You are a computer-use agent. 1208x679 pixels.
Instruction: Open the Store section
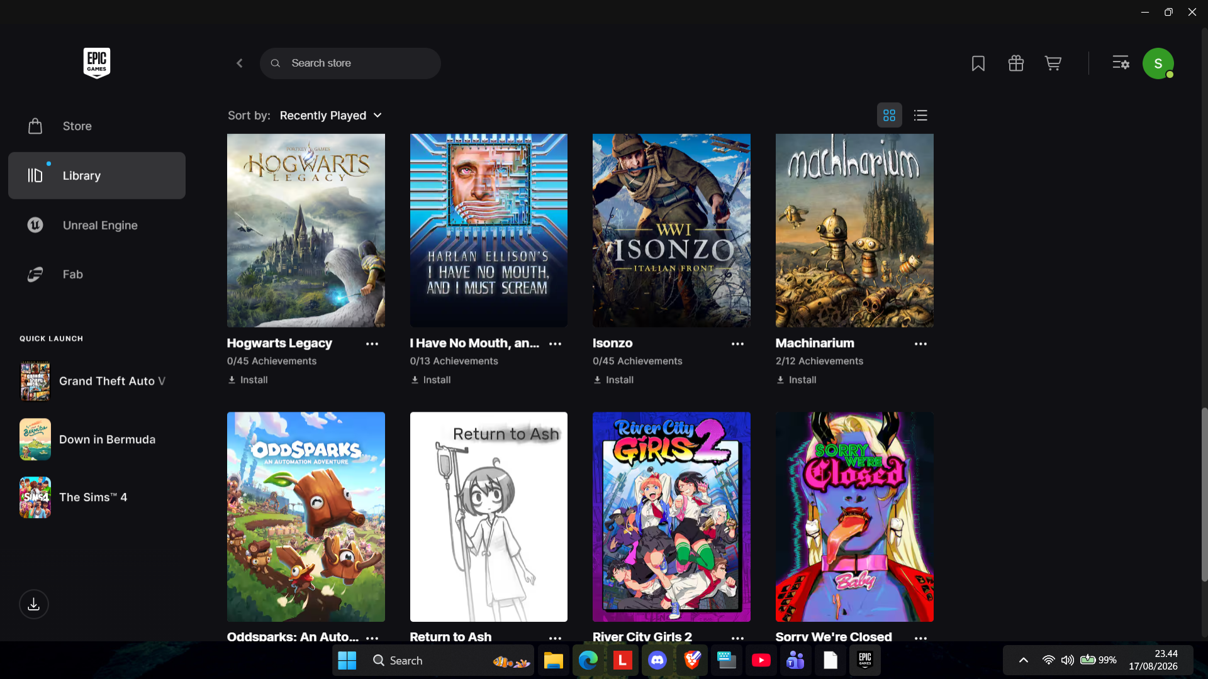(x=97, y=126)
